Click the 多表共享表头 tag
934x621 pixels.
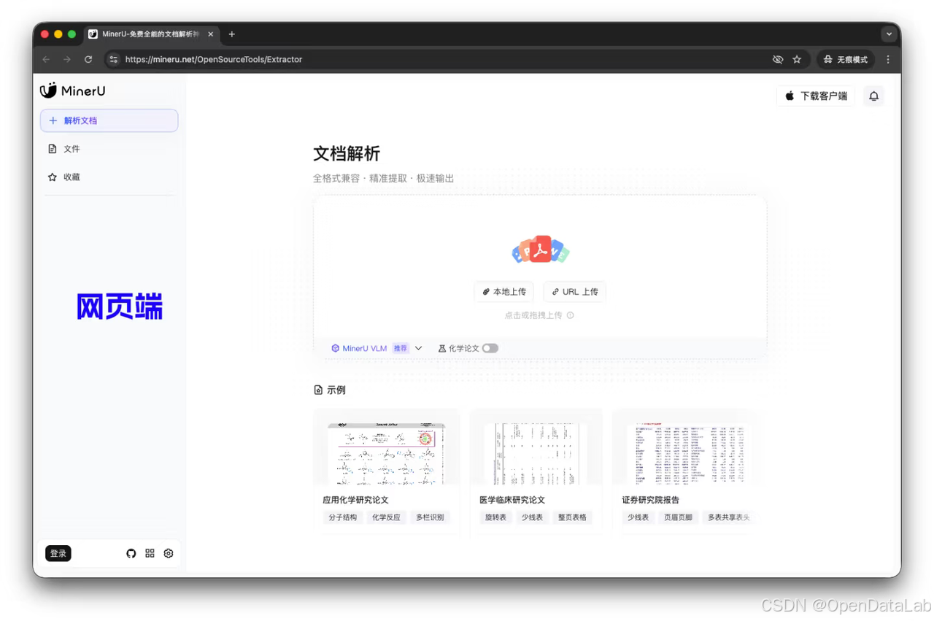727,517
